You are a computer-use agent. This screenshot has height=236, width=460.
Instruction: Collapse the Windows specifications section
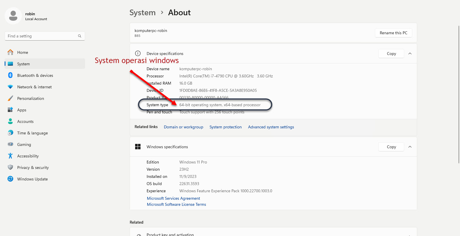coord(410,147)
